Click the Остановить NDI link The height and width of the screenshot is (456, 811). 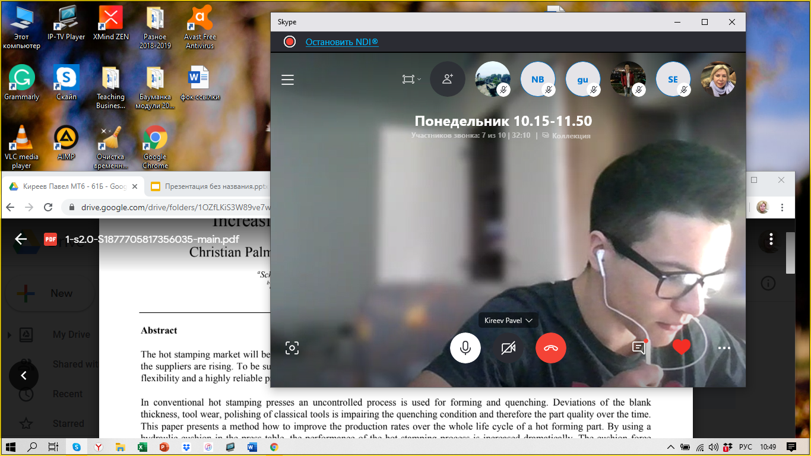click(341, 42)
